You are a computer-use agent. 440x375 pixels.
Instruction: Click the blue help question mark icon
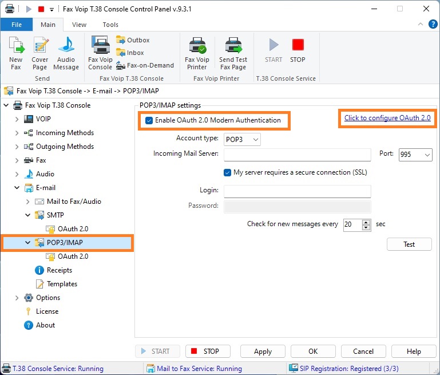point(433,25)
